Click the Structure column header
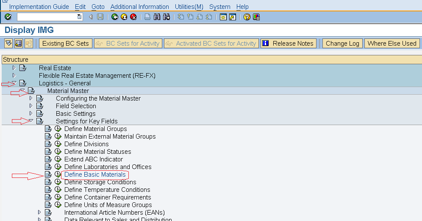 211,59
